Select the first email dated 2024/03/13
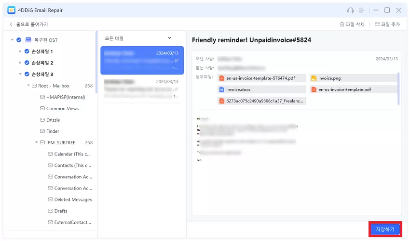The width and height of the screenshot is (410, 241). pyautogui.click(x=142, y=60)
